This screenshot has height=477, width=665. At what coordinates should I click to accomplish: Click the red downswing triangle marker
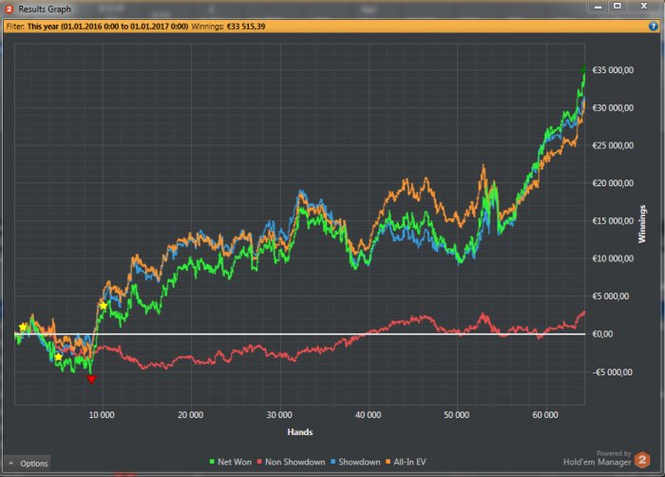[91, 379]
